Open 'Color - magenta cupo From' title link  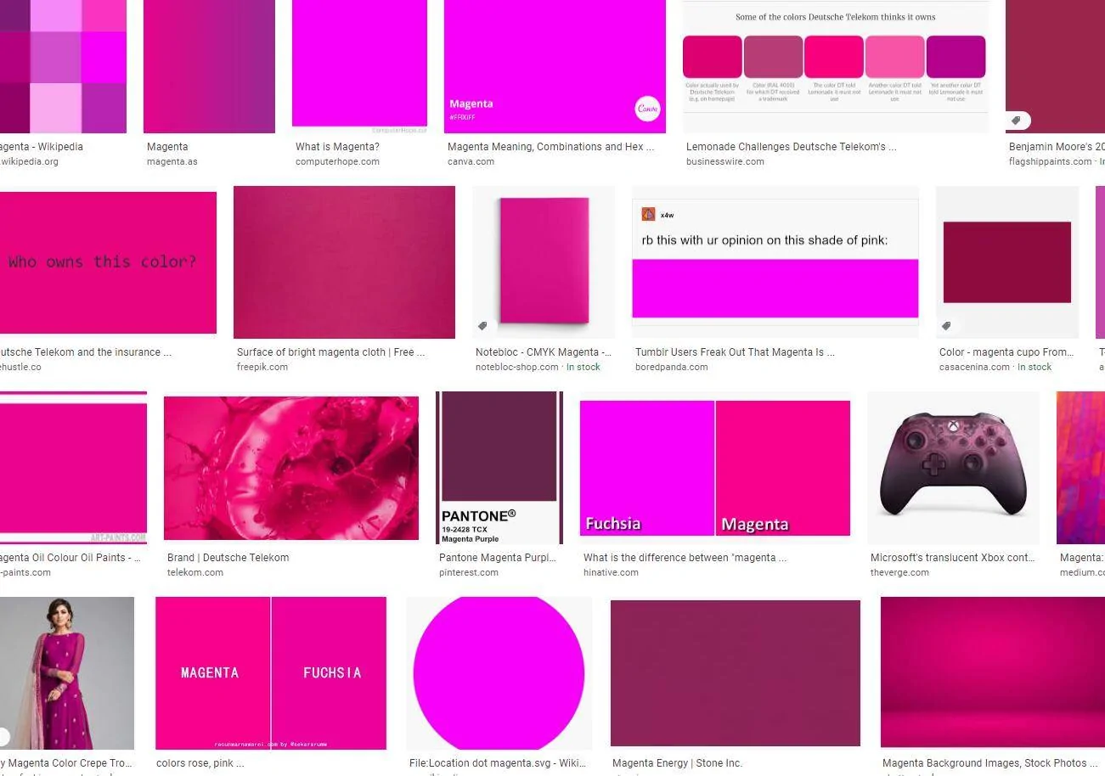tap(1006, 352)
